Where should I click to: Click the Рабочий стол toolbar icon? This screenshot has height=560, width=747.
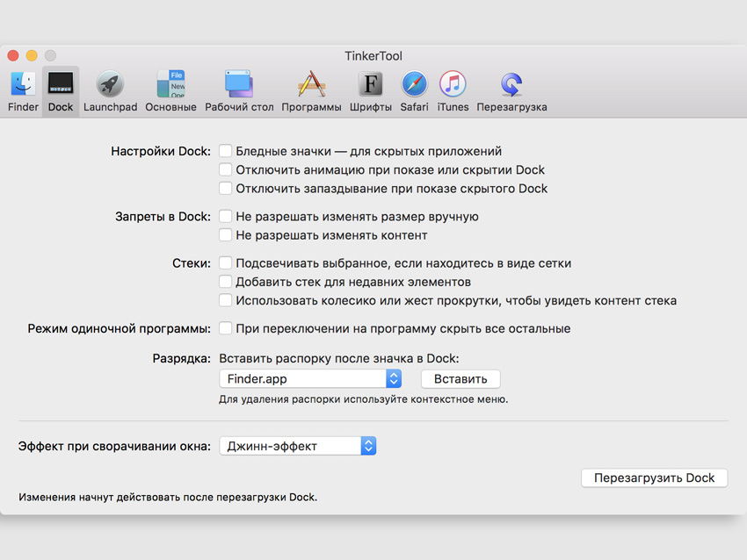pos(239,85)
